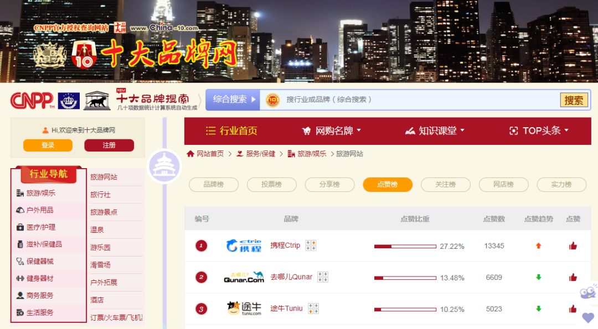598x329 pixels.
Task: Select the 点赞榜 ranking pill
Action: [x=388, y=185]
